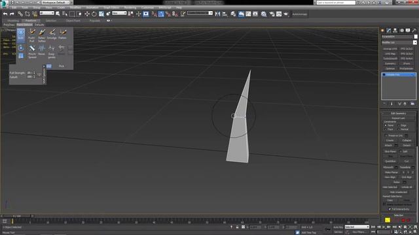The width and height of the screenshot is (419, 235).
Task: Select the Edge constraint radio button
Action: pyautogui.click(x=399, y=125)
